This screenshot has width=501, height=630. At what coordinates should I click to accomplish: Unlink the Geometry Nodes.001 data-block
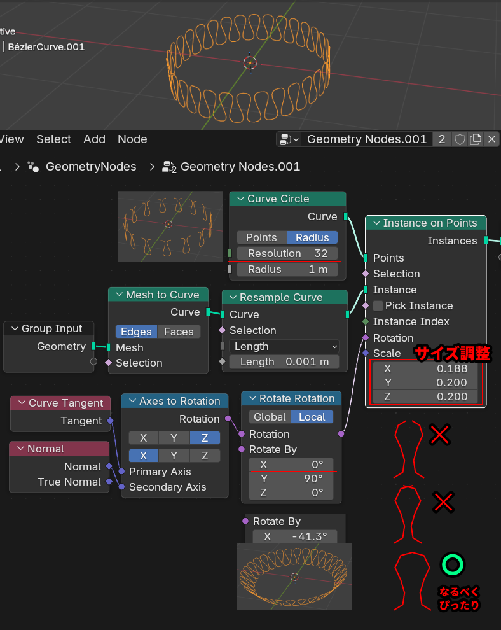click(491, 139)
